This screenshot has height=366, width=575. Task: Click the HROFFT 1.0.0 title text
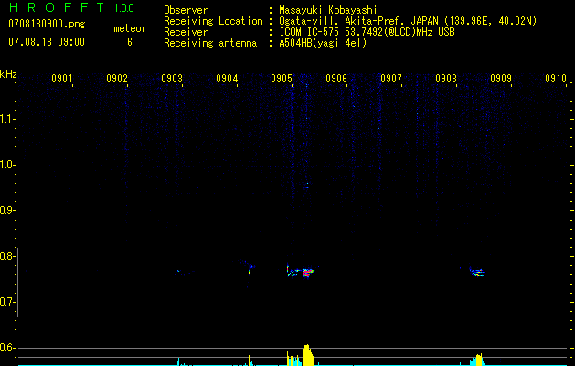click(71, 7)
